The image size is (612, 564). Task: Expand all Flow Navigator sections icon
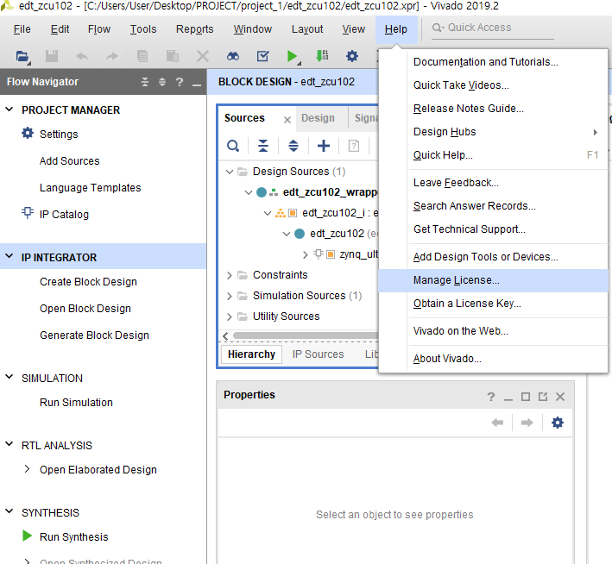click(162, 82)
